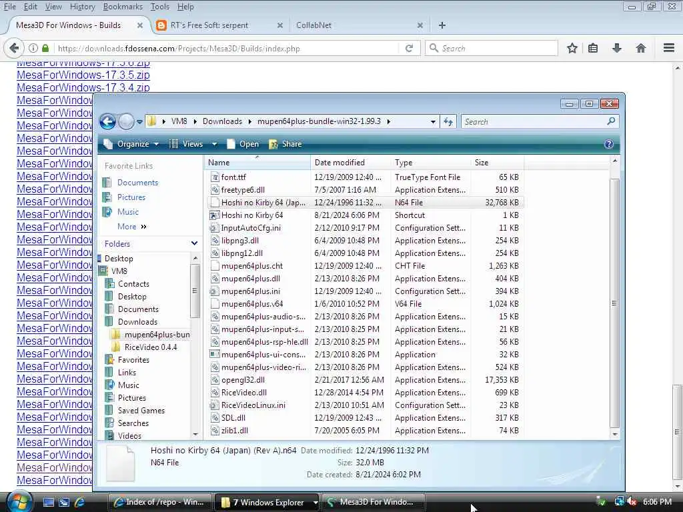Select the font.ttf file icon
The height and width of the screenshot is (512, 683).
tap(214, 177)
